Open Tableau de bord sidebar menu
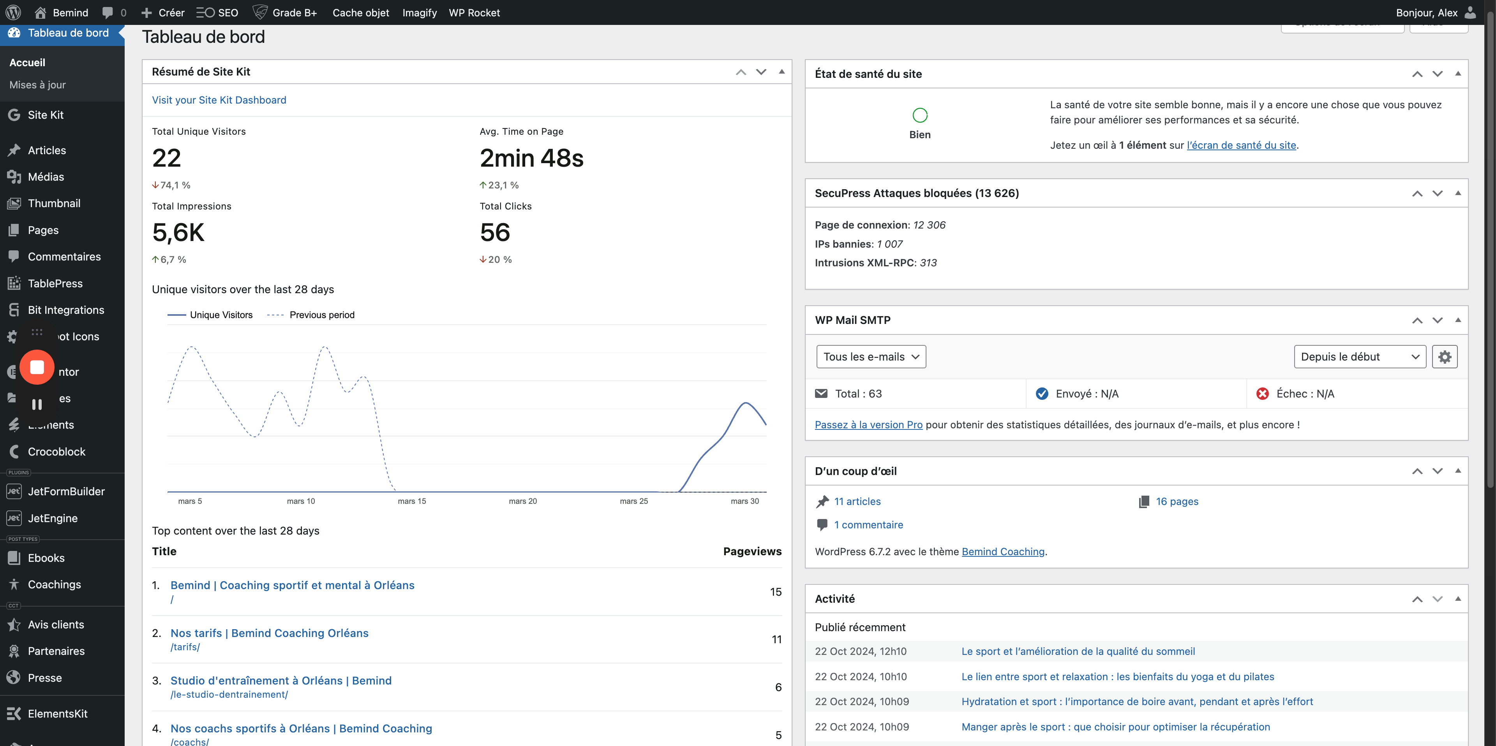 click(62, 33)
